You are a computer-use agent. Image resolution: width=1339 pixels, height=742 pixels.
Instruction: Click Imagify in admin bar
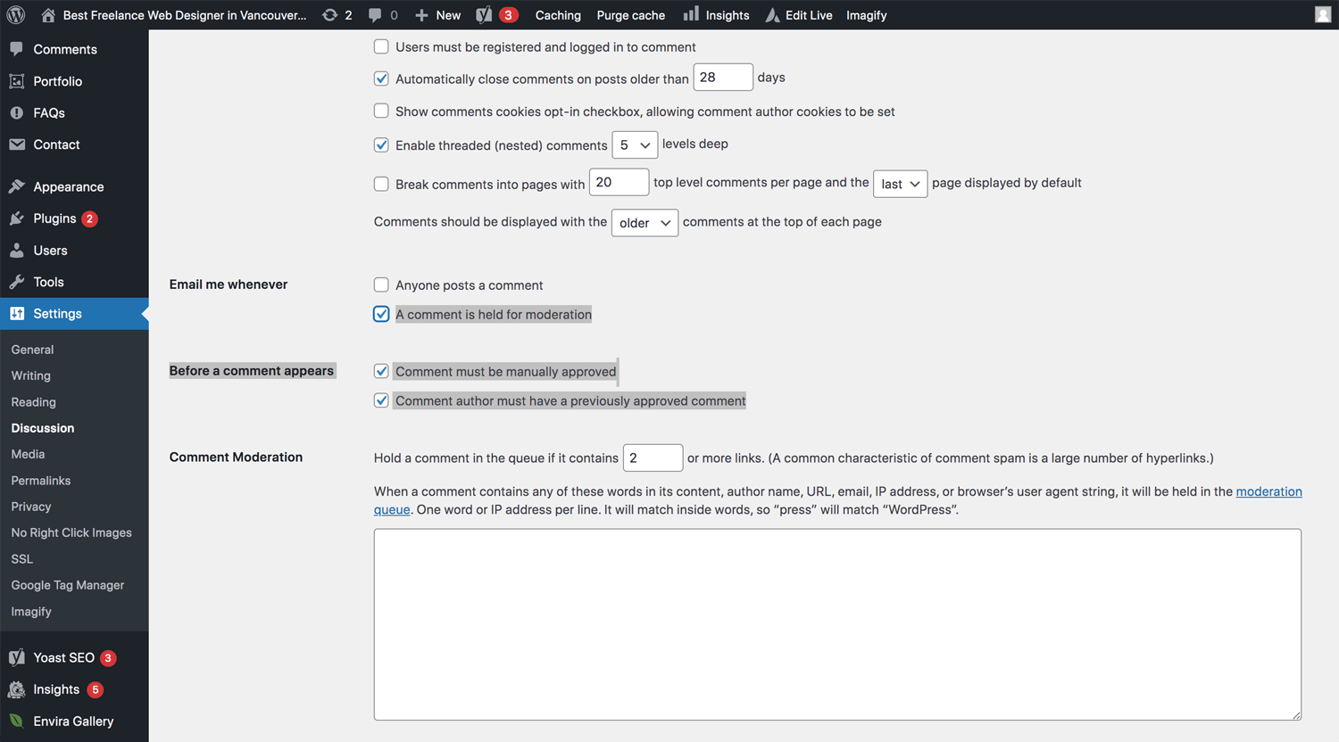[x=867, y=15]
